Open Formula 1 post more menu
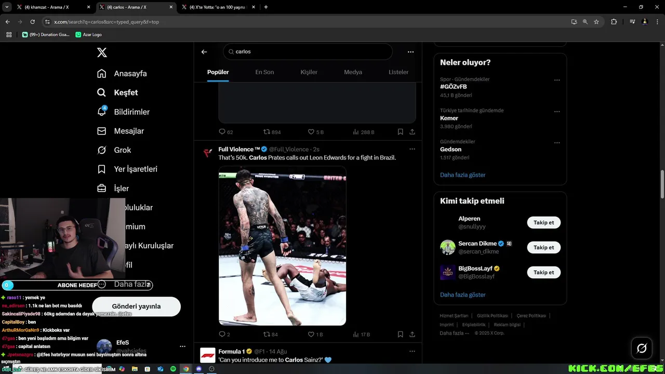Image resolution: width=665 pixels, height=374 pixels. (x=412, y=351)
